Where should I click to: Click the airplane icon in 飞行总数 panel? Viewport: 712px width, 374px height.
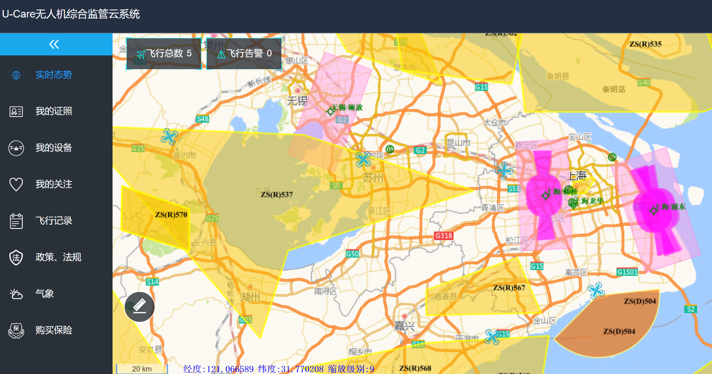141,54
